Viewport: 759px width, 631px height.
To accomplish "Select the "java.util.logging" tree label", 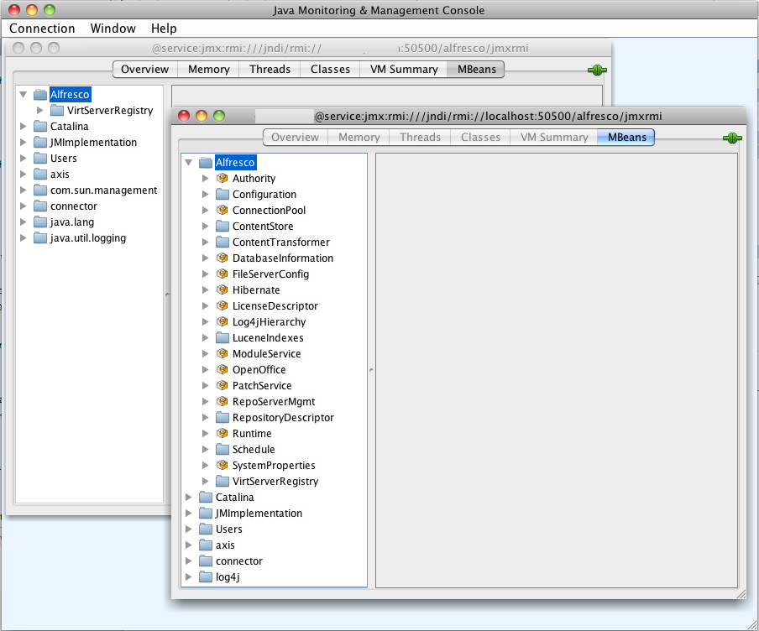I will click(x=88, y=238).
